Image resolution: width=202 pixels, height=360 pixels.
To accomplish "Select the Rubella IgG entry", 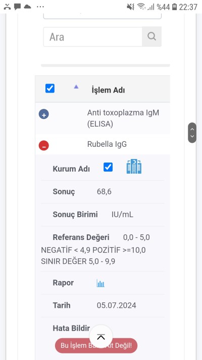I will (x=107, y=144).
